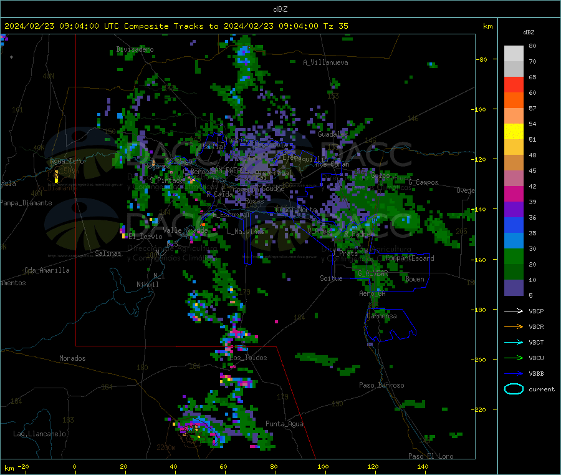561x475 pixels.
Task: Click the 'Co_Diamante' map label
Action: tap(57, 188)
